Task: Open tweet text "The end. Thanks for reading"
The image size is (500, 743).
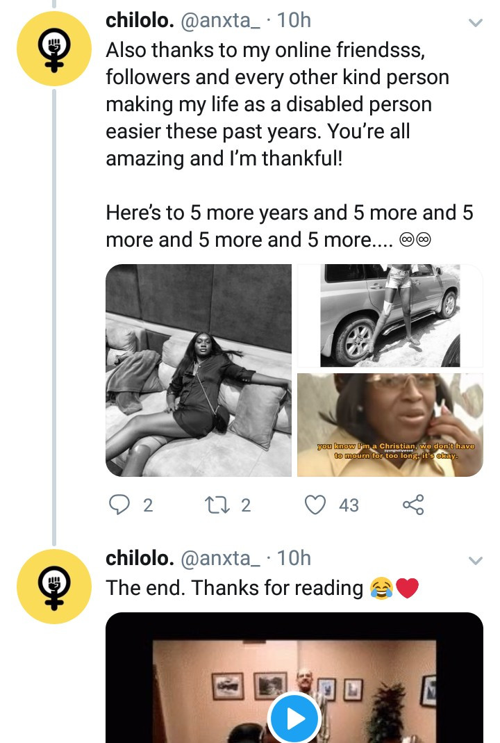Action: [x=234, y=588]
